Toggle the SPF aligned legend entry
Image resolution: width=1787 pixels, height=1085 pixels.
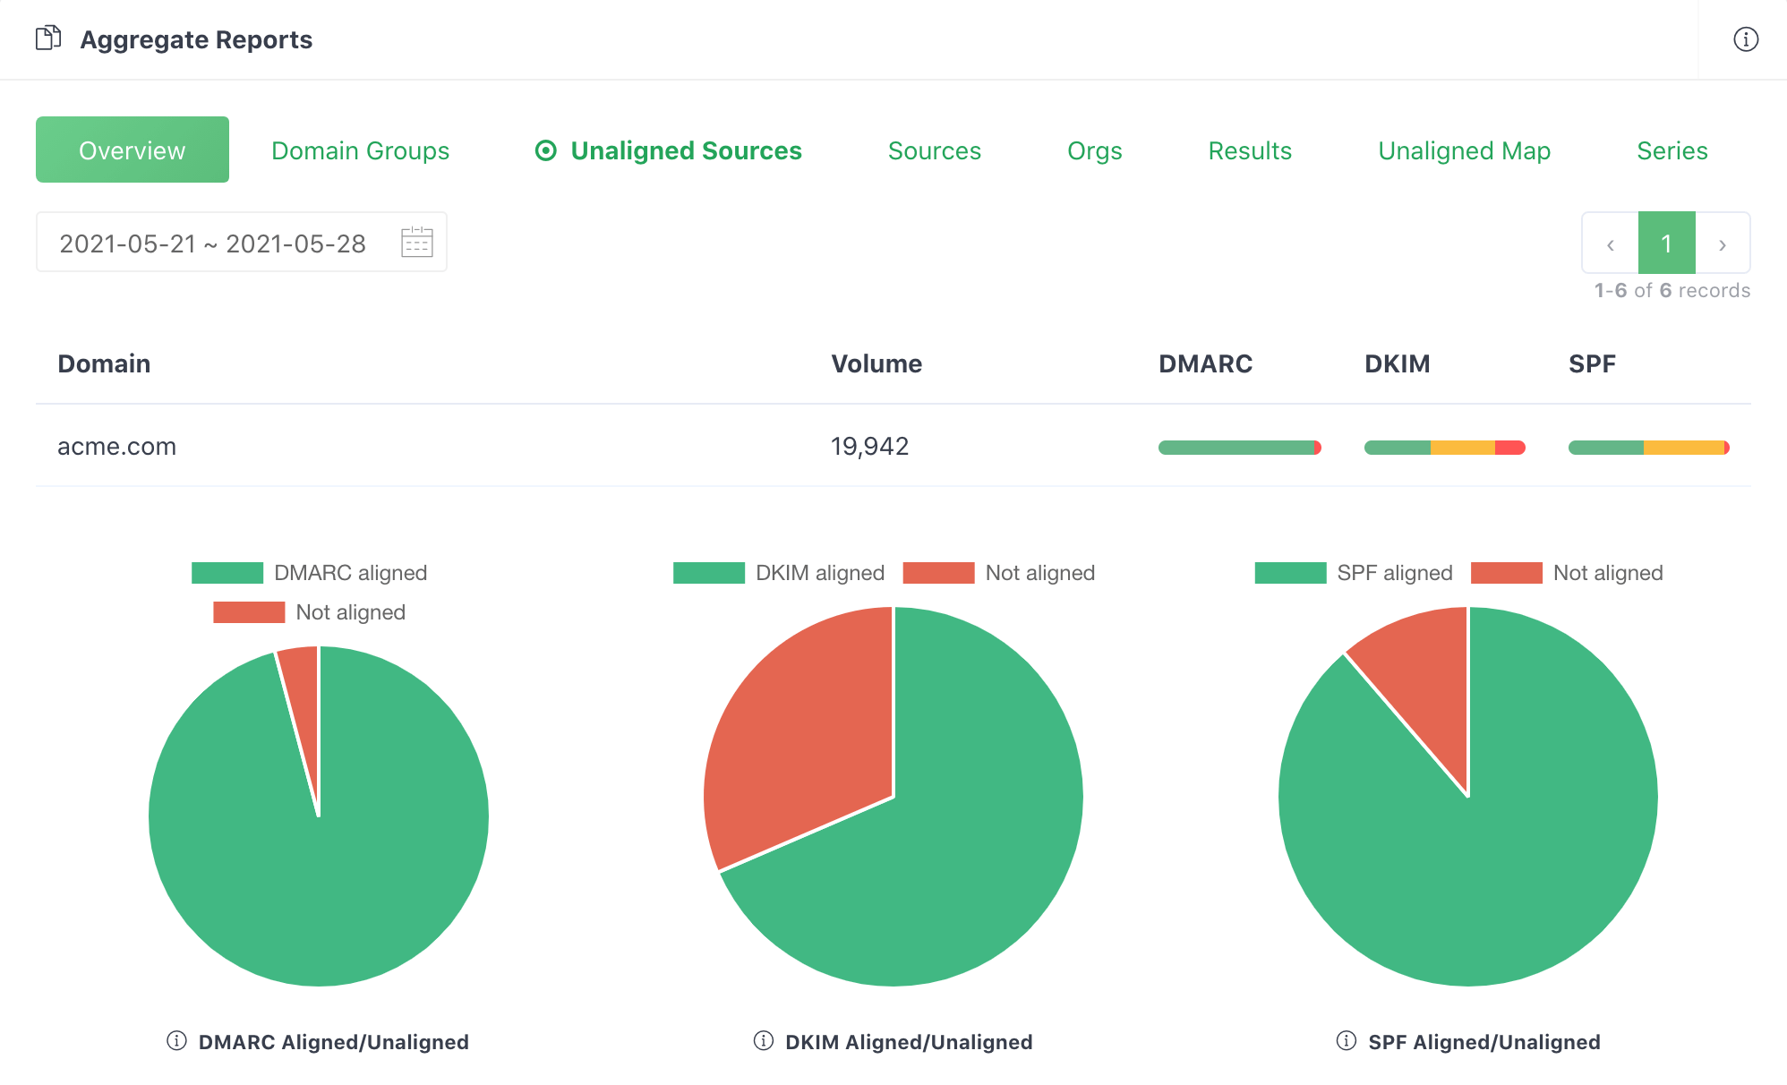point(1354,573)
